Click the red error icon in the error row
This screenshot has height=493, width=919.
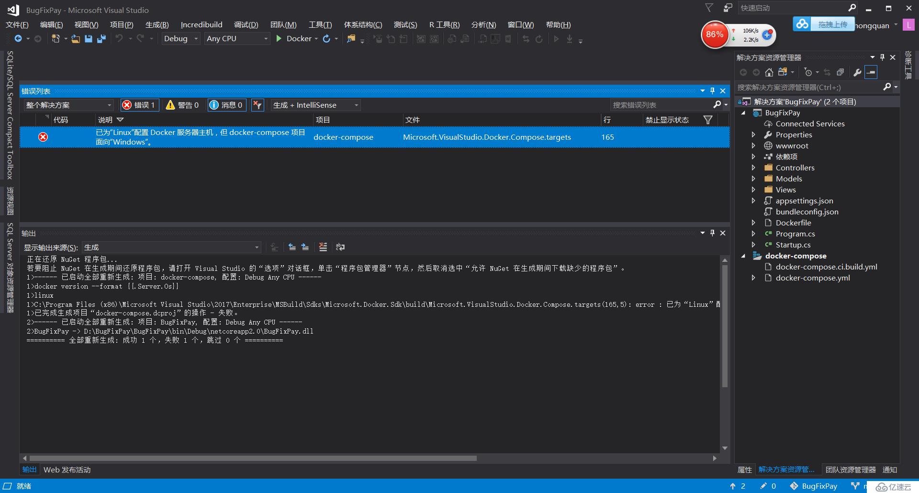(x=43, y=137)
